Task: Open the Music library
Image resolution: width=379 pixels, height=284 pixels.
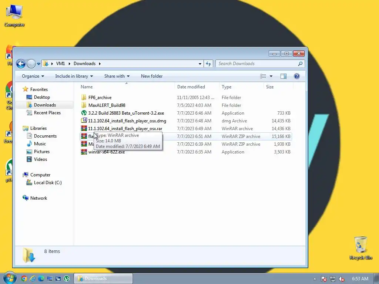Action: coord(40,144)
